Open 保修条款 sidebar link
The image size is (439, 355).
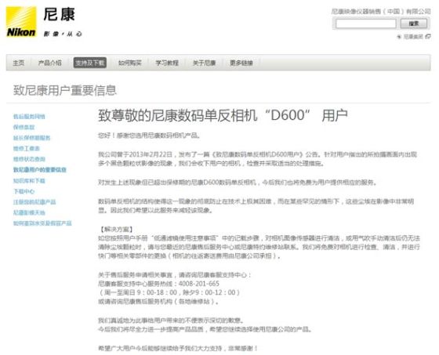point(24,127)
